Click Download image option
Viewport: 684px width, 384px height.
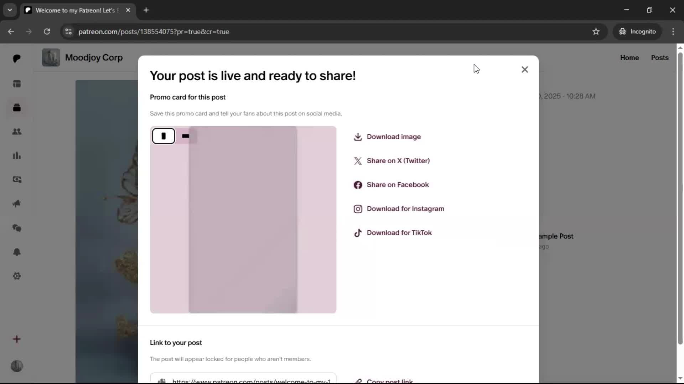(387, 137)
